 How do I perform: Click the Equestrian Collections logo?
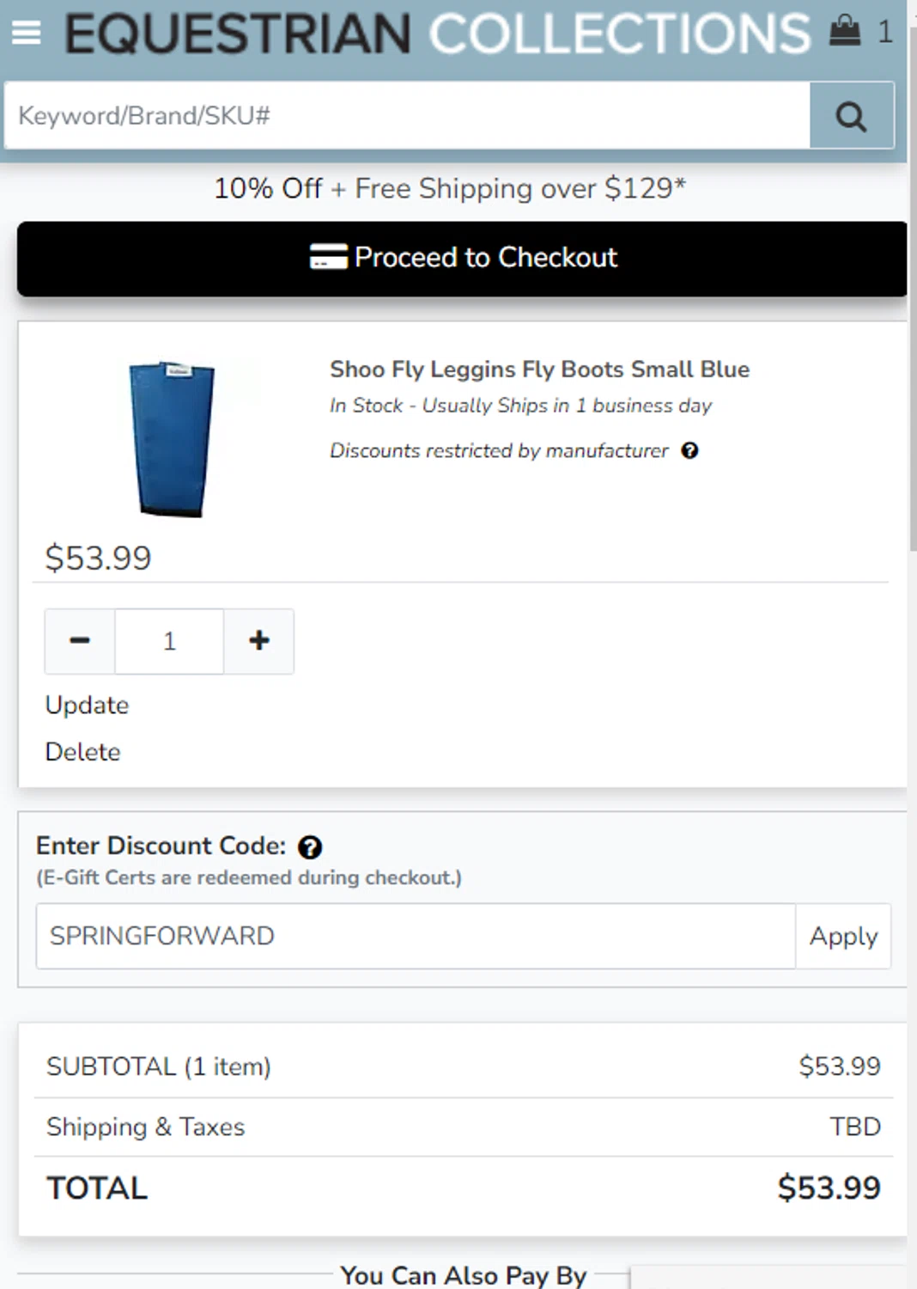pos(437,33)
